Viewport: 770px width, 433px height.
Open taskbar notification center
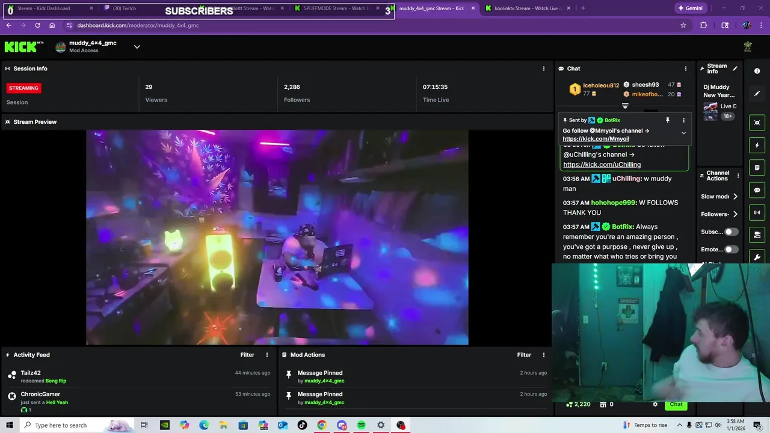[x=757, y=425]
